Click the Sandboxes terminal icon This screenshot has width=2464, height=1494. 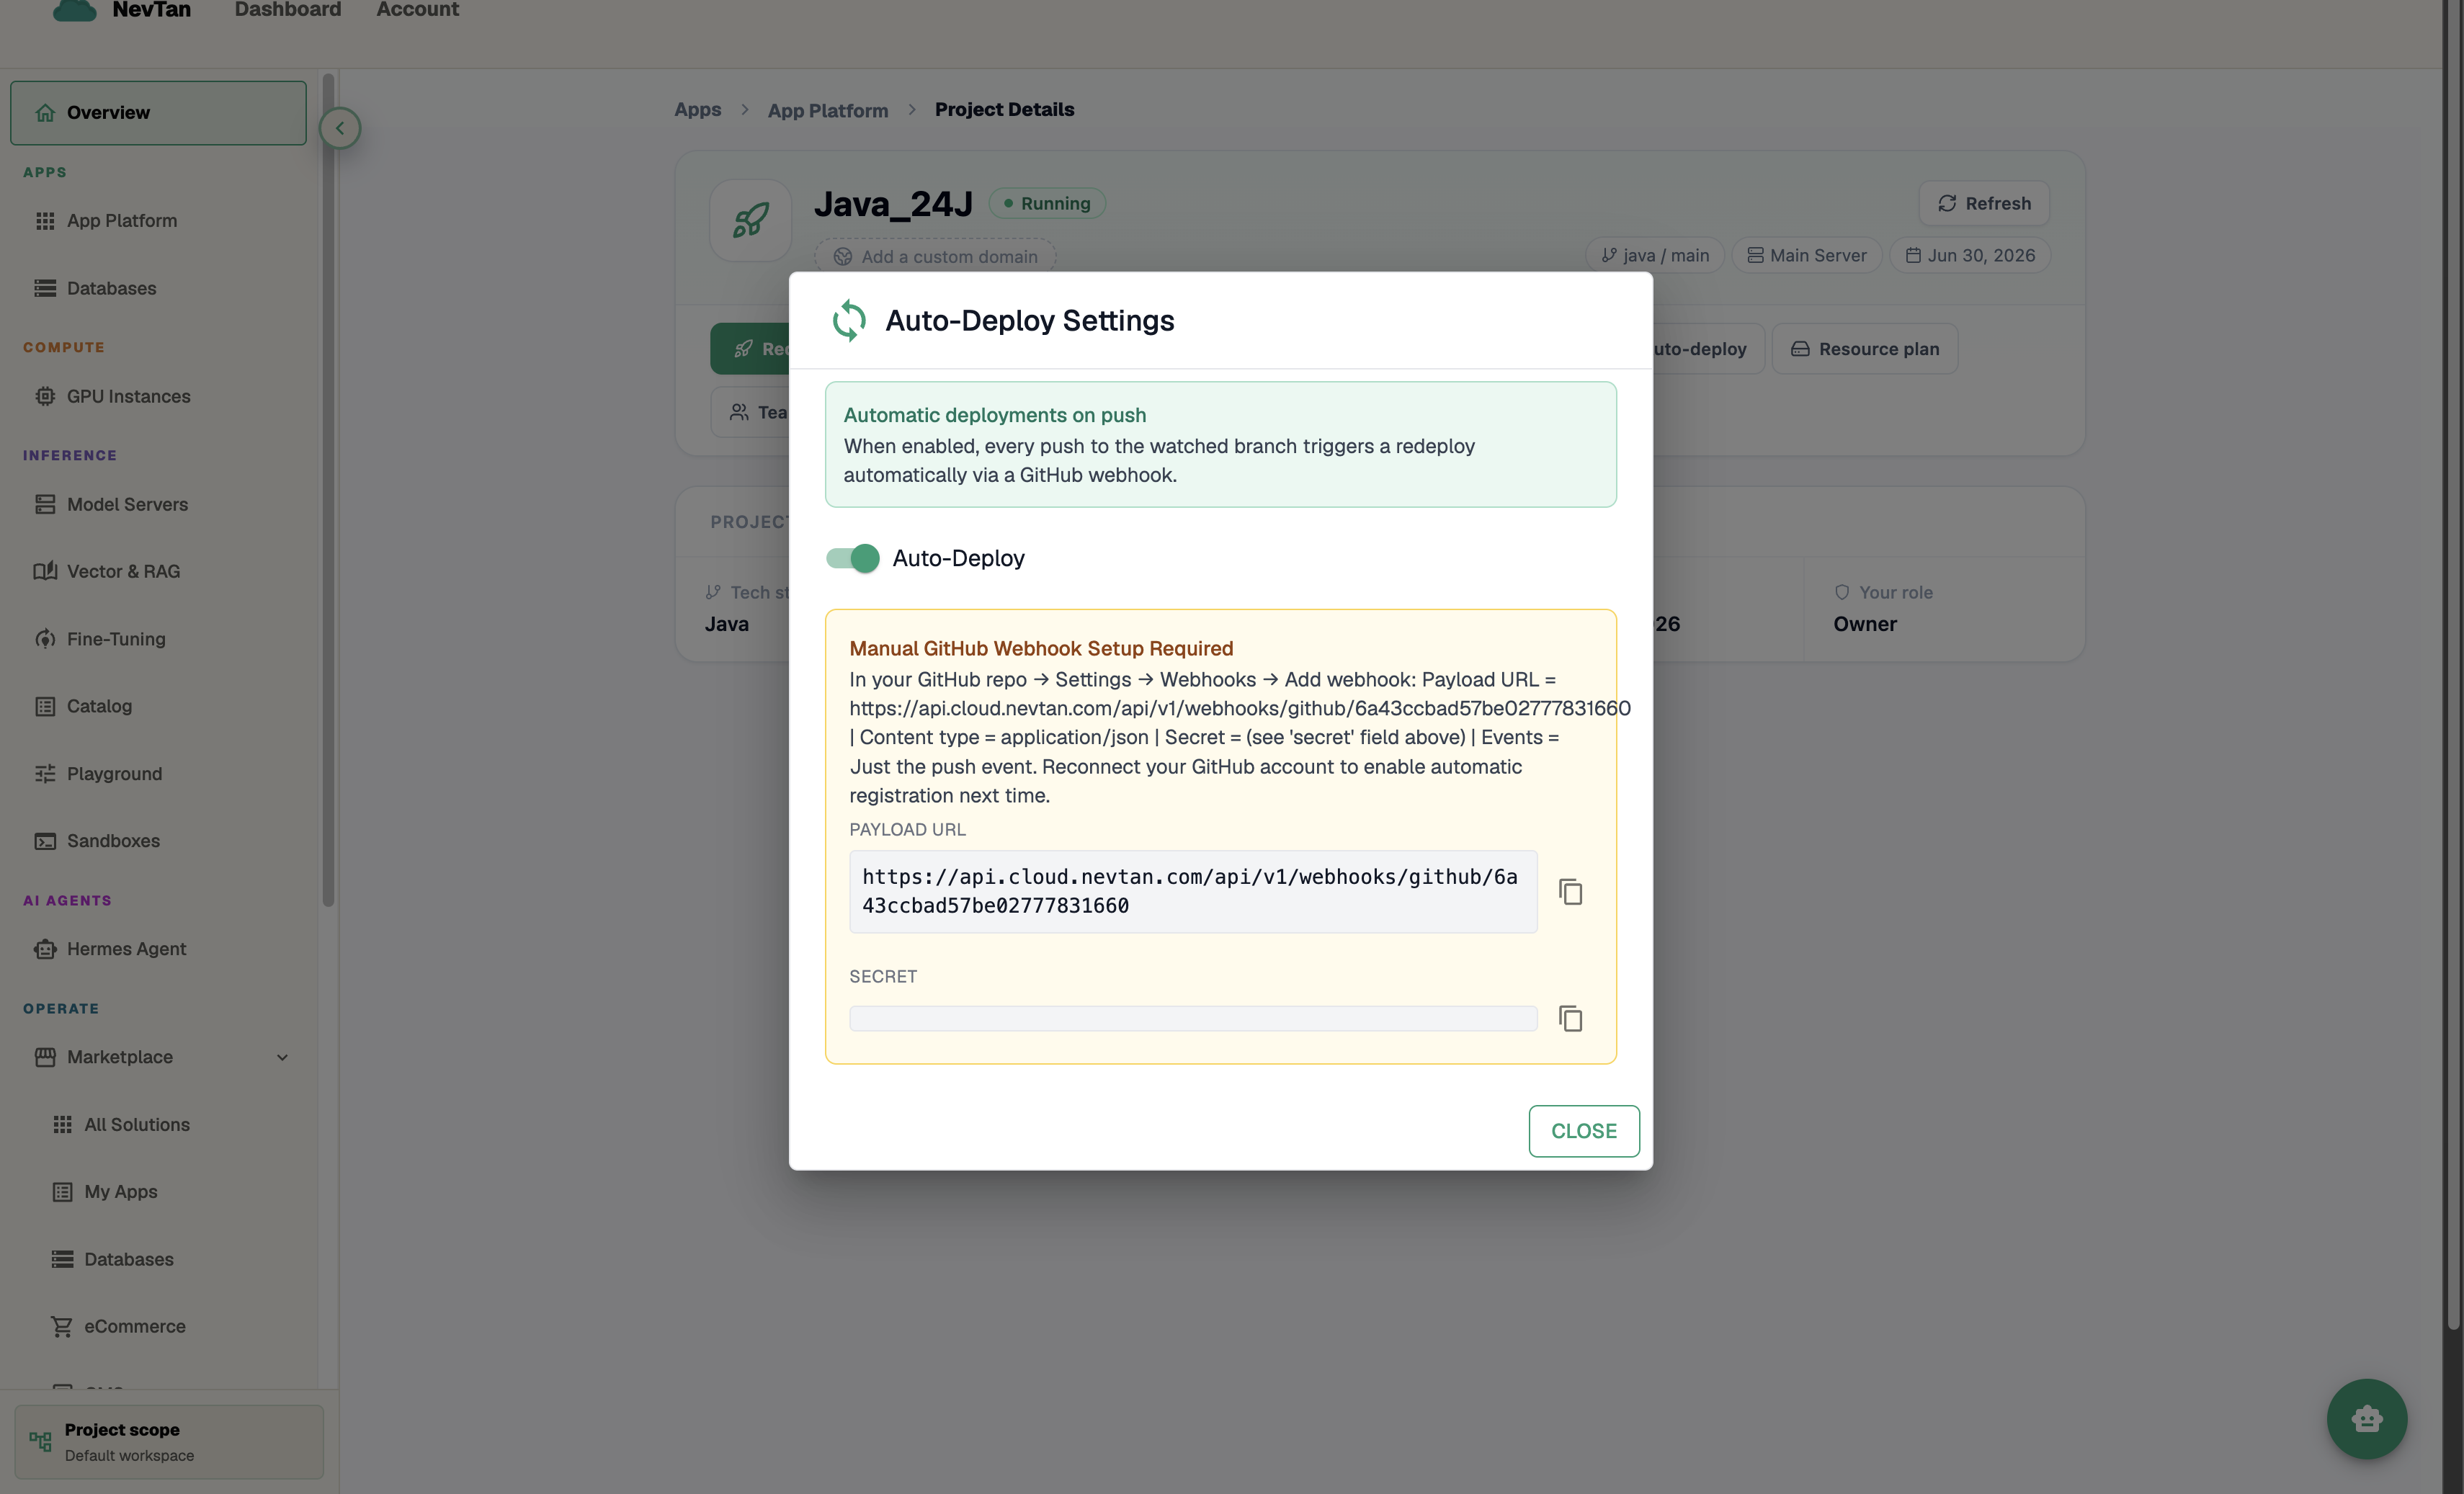coord(45,841)
